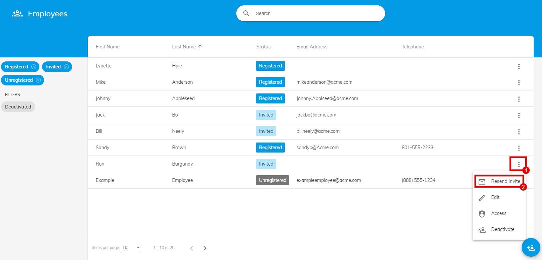Screen dimensions: 542x260
Task: Click the Last Name sort arrow
Action: click(x=200, y=47)
